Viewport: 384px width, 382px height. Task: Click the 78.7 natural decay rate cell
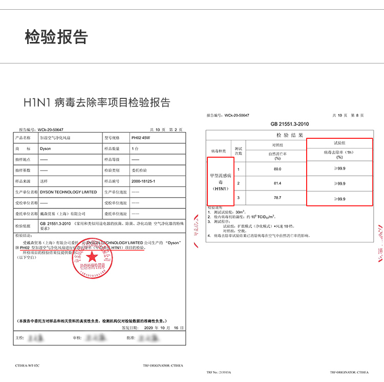277,198
